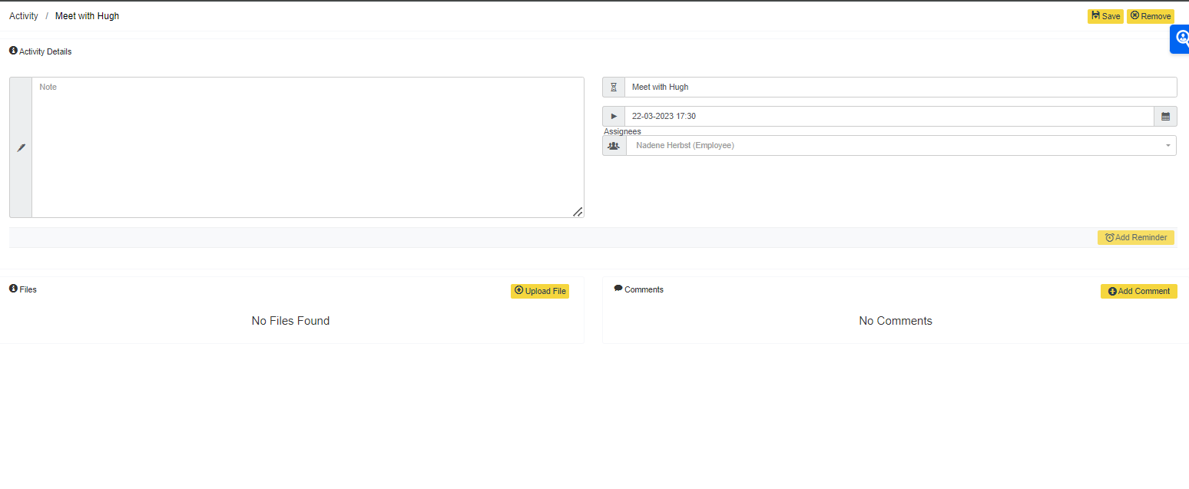Open the blue search widget icon
Screen dimensions: 1189x489
click(1181, 38)
